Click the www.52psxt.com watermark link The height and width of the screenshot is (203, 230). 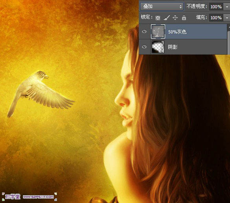coord(39,197)
